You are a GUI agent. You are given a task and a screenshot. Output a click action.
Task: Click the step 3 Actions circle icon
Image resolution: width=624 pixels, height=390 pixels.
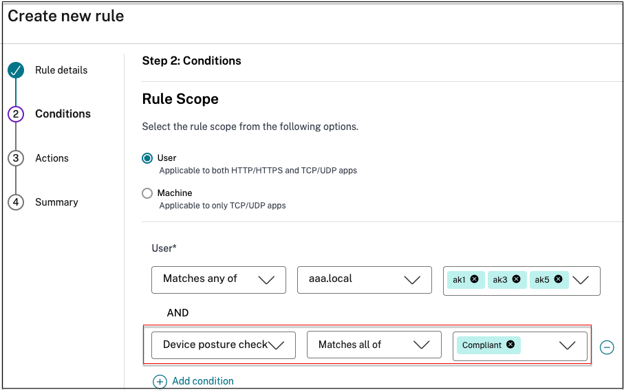16,158
